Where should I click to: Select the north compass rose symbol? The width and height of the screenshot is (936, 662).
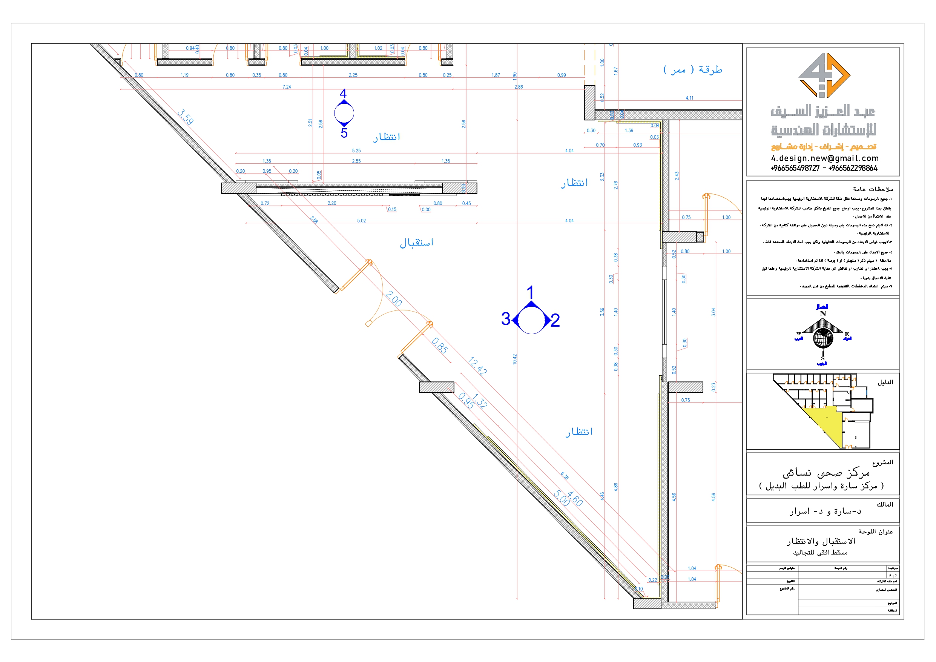pyautogui.click(x=822, y=326)
